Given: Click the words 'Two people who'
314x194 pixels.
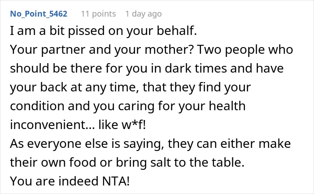Looking at the screenshot, I should click(x=245, y=50).
